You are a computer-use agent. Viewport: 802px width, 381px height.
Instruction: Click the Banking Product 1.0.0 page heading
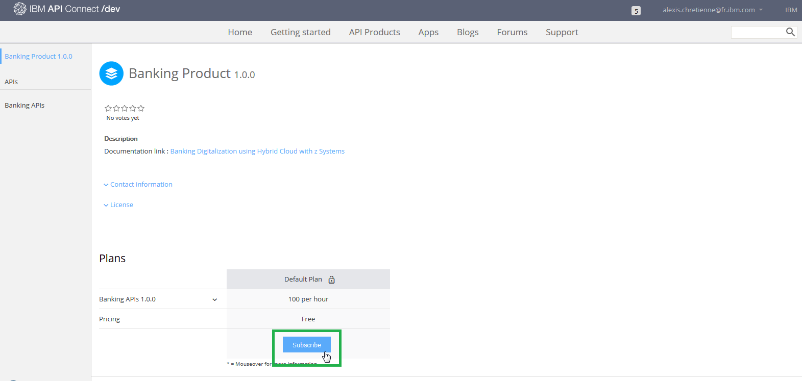192,73
